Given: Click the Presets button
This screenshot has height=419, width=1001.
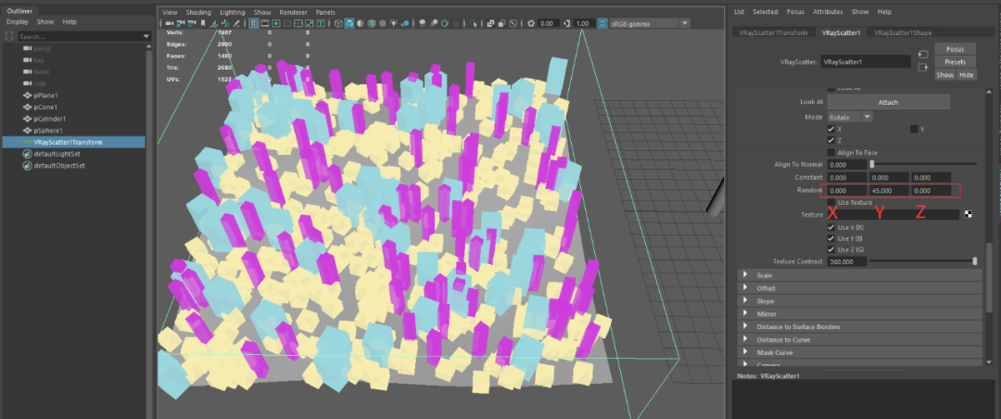Looking at the screenshot, I should [x=955, y=61].
